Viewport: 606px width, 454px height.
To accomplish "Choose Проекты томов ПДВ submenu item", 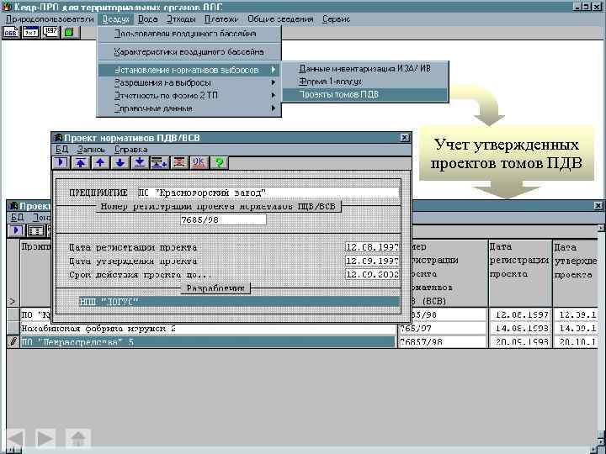I will pos(364,94).
